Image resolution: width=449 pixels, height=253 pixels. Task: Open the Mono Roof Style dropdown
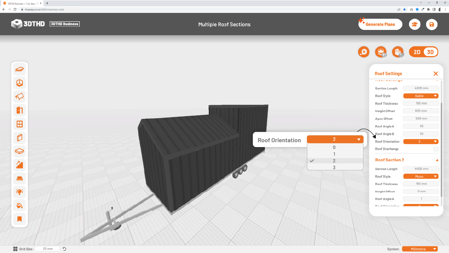click(x=421, y=176)
